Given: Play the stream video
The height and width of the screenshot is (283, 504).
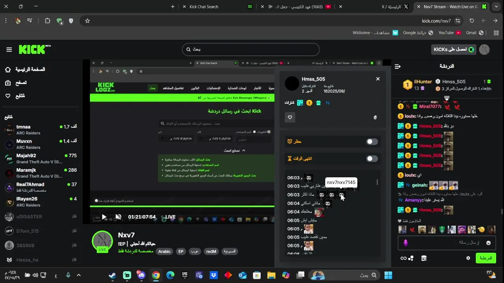Looking at the screenshot, I should pyautogui.click(x=104, y=217).
